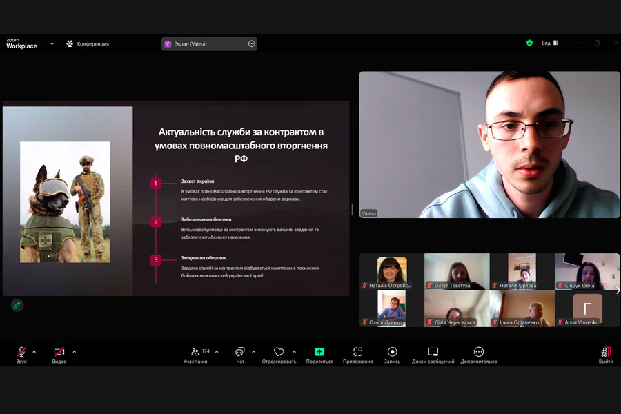Select Олеся Товстуха video thumbnail

[457, 272]
